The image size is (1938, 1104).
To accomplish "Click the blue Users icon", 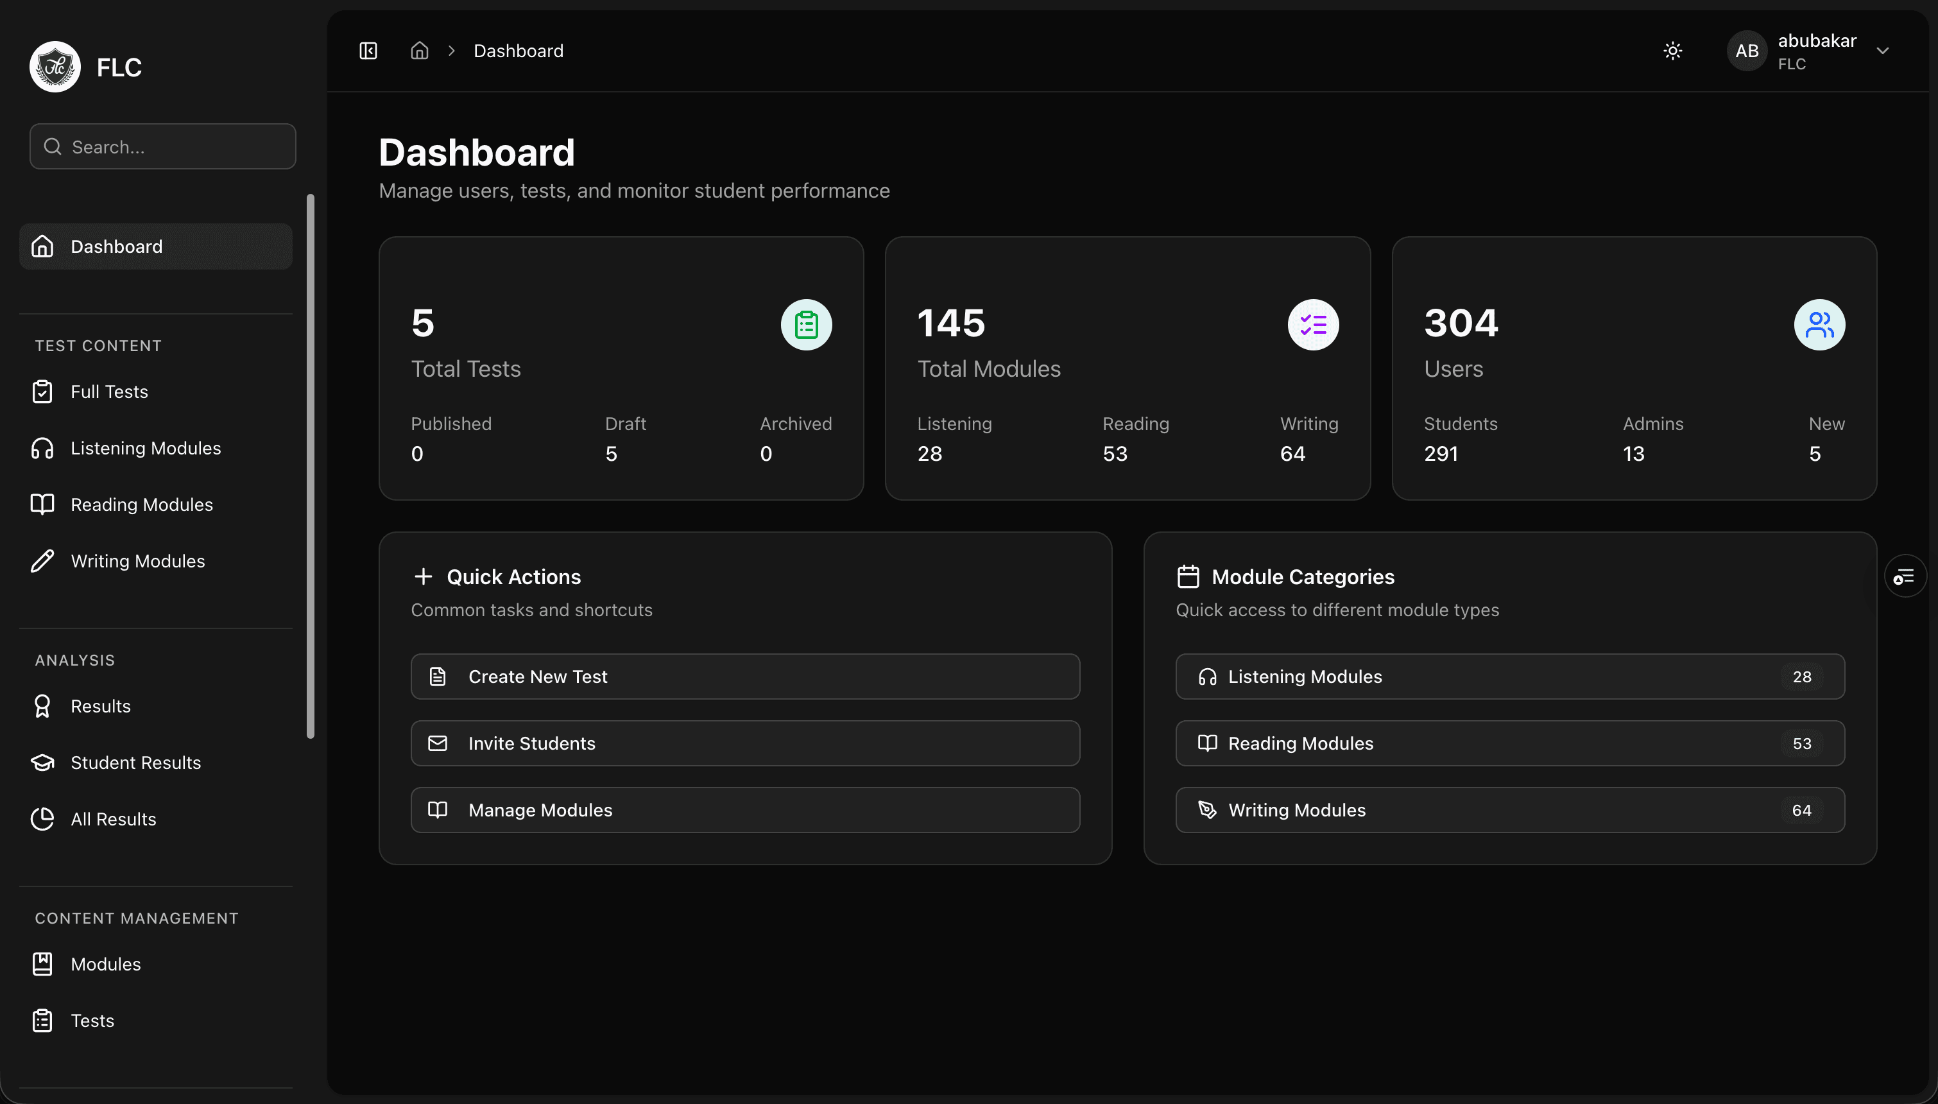I will coord(1819,325).
